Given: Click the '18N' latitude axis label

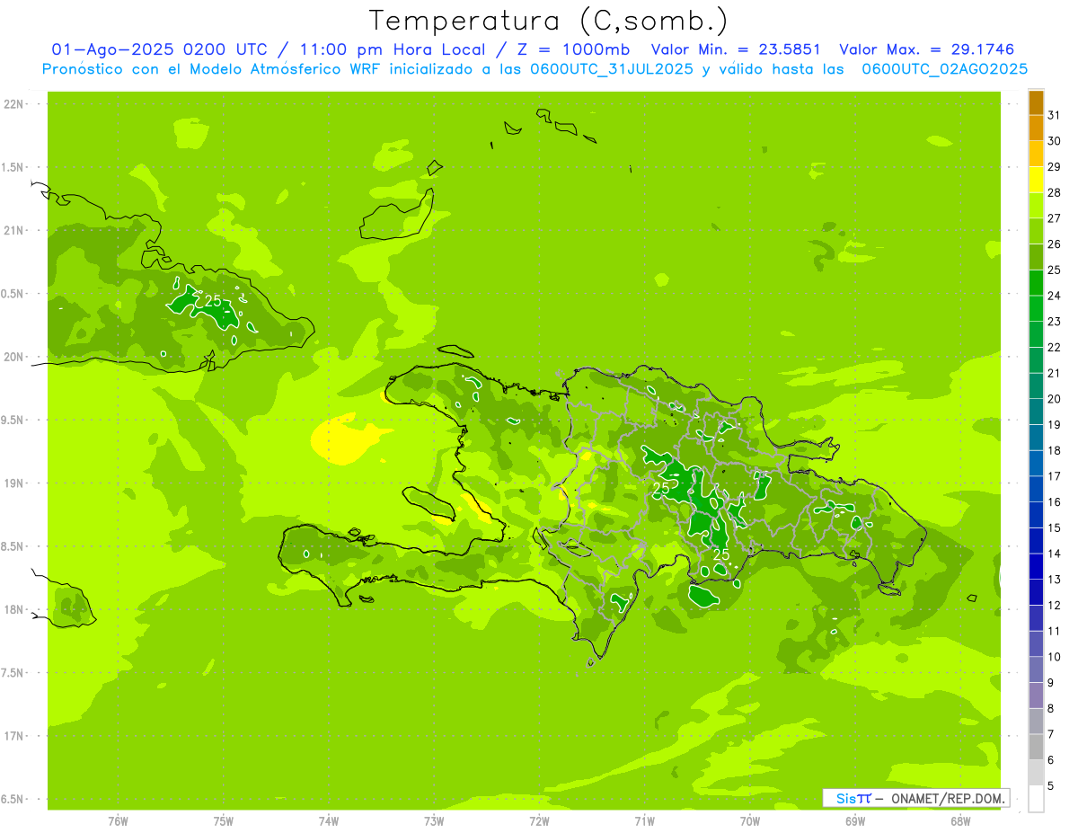Looking at the screenshot, I should pos(12,610).
